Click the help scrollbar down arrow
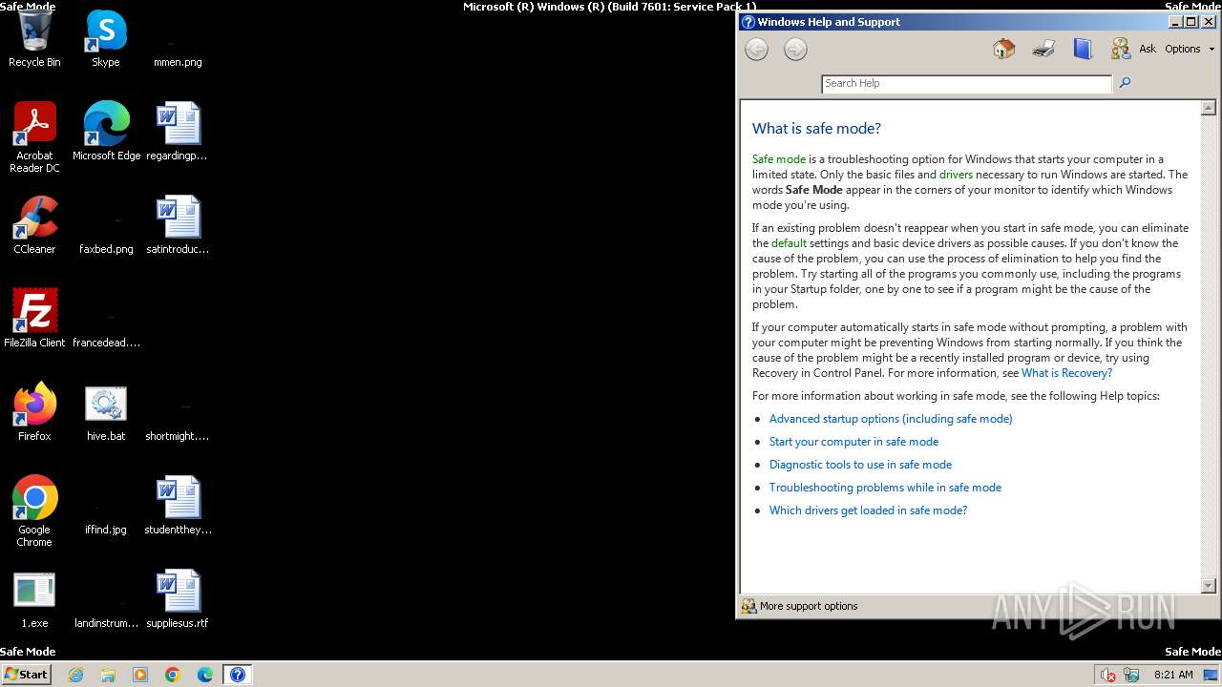 coord(1208,585)
